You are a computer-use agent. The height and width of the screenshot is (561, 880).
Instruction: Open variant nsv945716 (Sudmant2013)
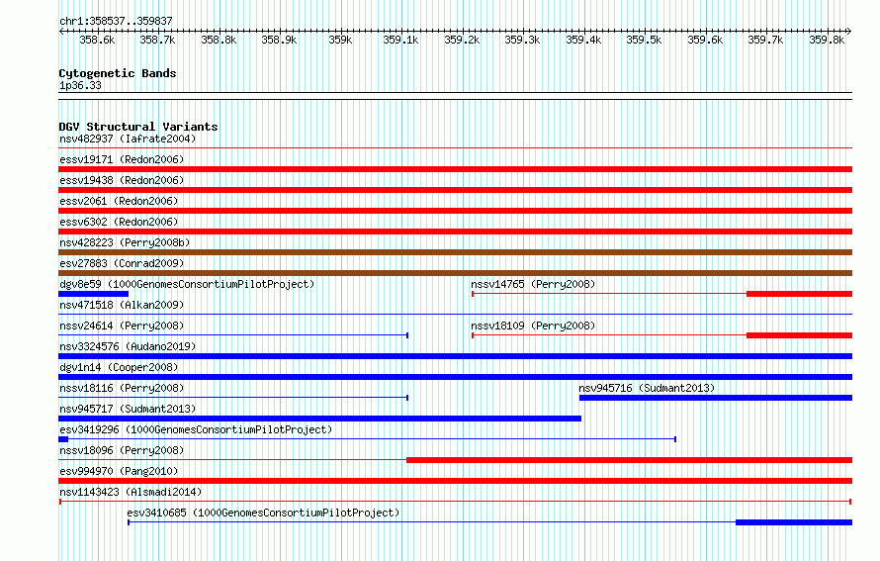(x=647, y=388)
